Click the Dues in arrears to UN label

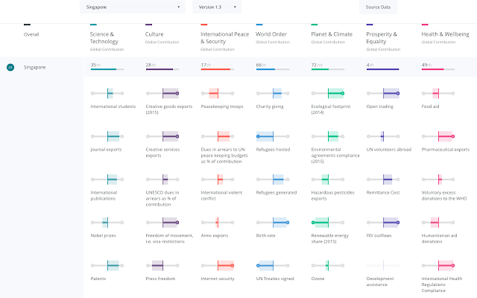point(224,156)
